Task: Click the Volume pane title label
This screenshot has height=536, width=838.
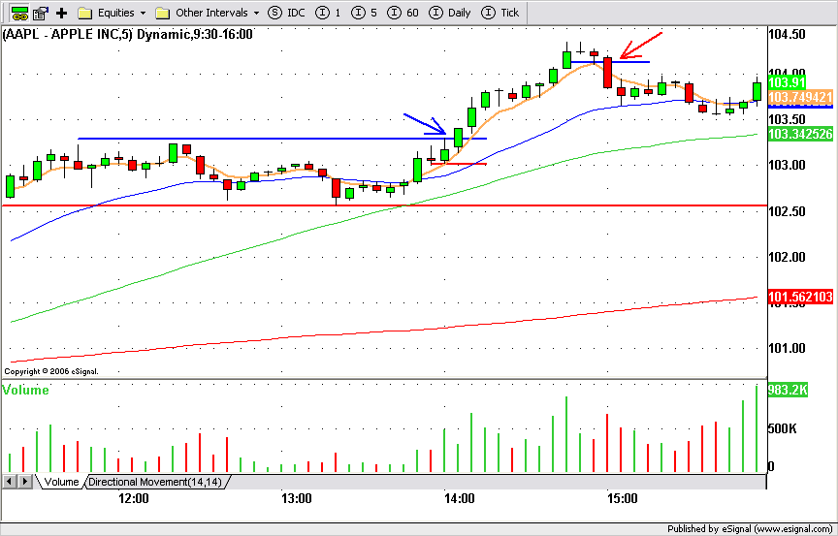Action: coord(25,390)
